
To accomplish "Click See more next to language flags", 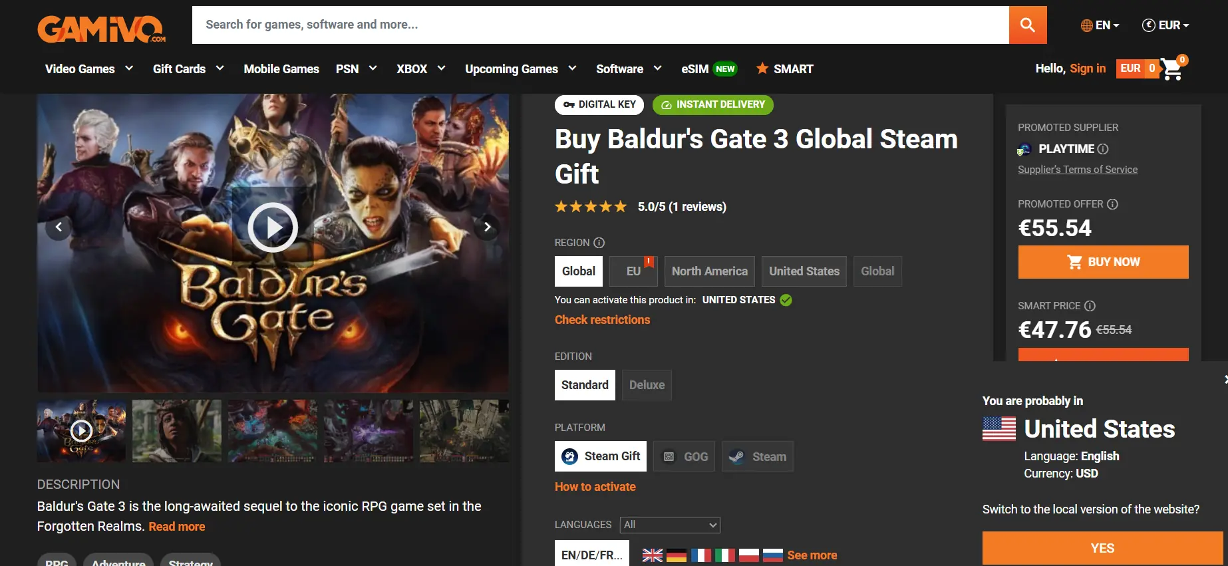I will (812, 555).
